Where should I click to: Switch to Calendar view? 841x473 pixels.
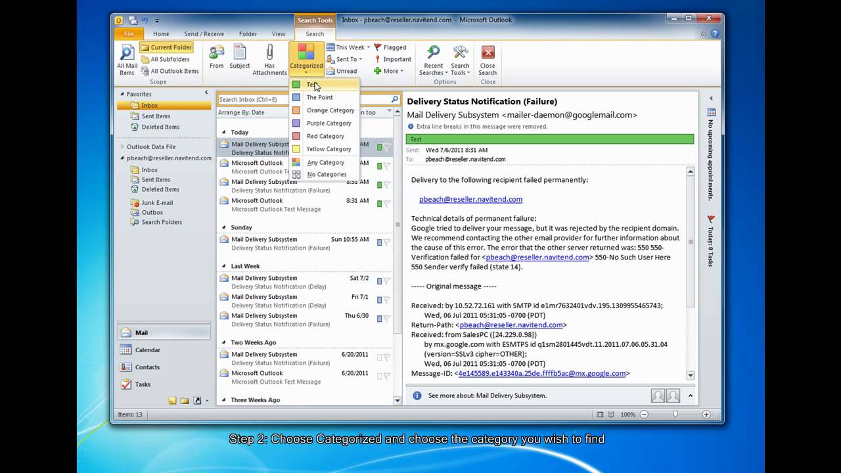(164, 349)
